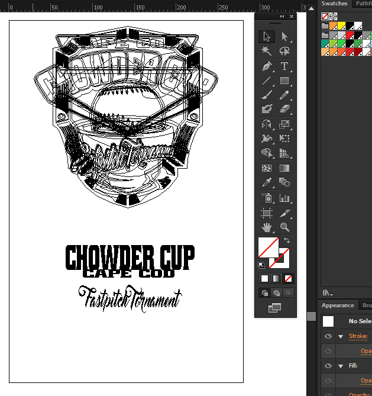This screenshot has width=372, height=396.
Task: Pick the Zoom magnifier tool
Action: click(284, 227)
